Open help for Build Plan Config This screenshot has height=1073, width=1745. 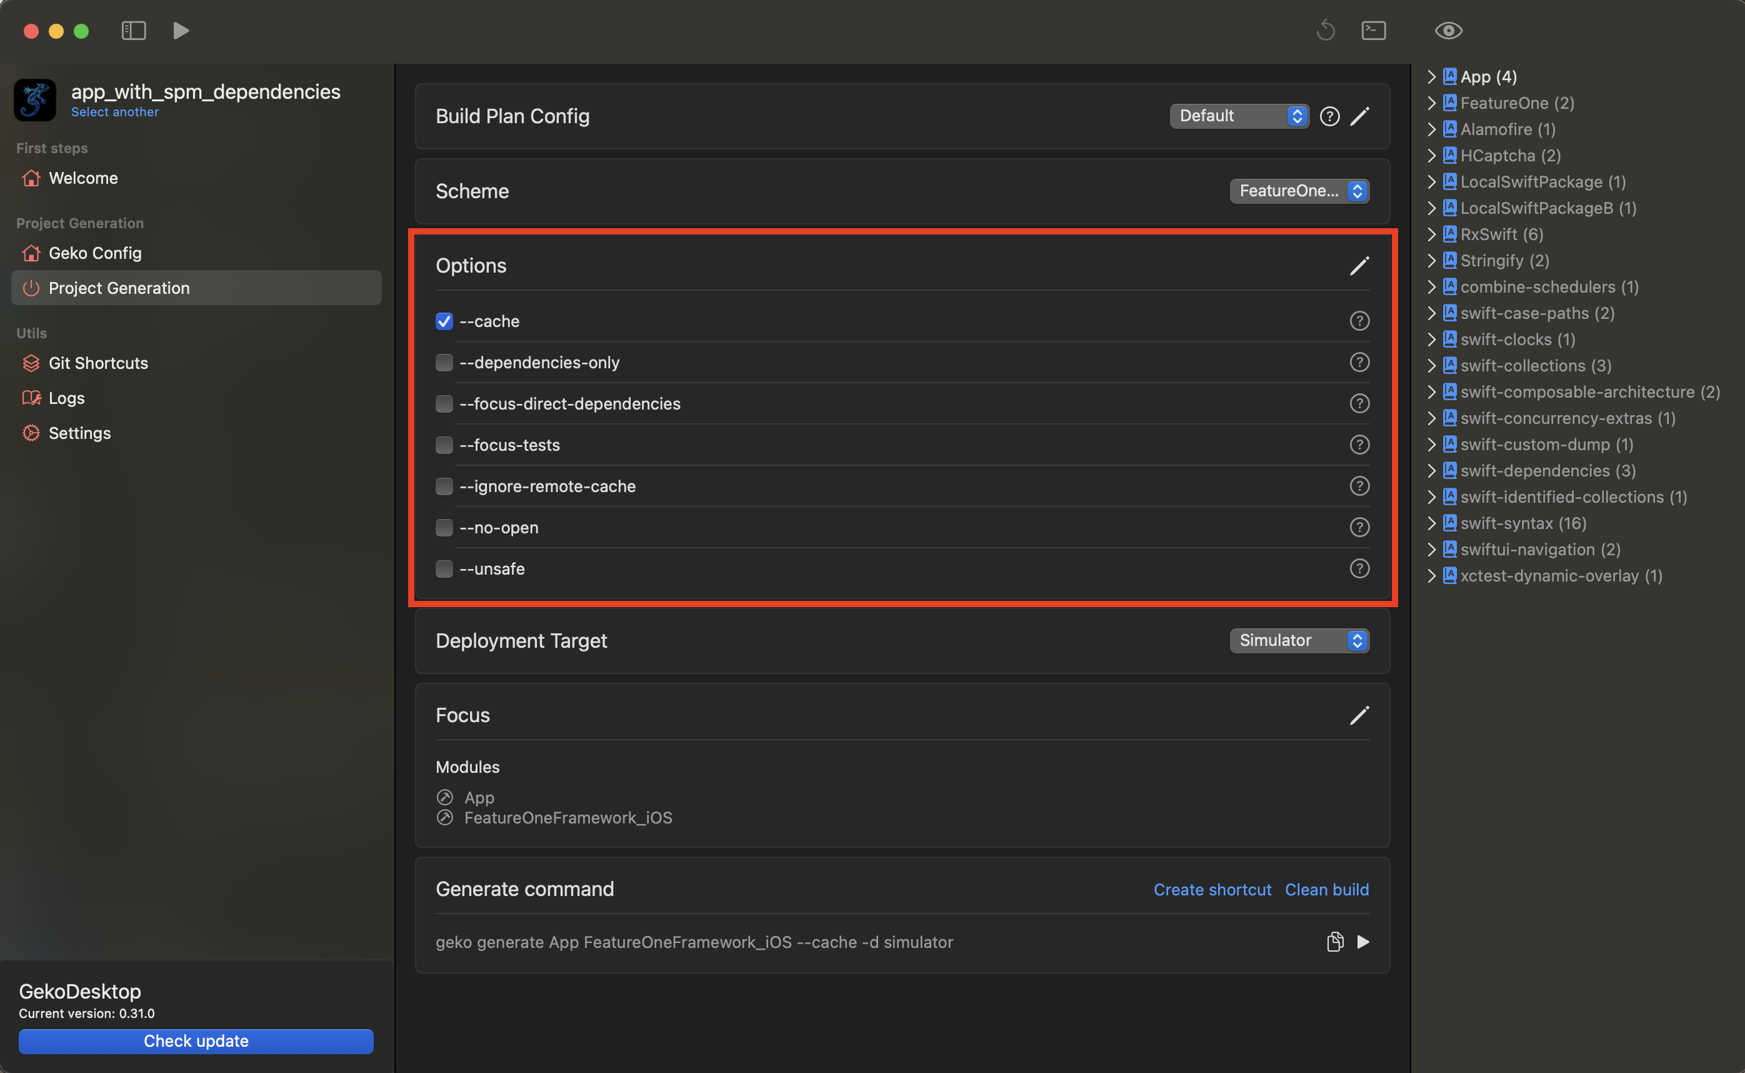coord(1329,116)
